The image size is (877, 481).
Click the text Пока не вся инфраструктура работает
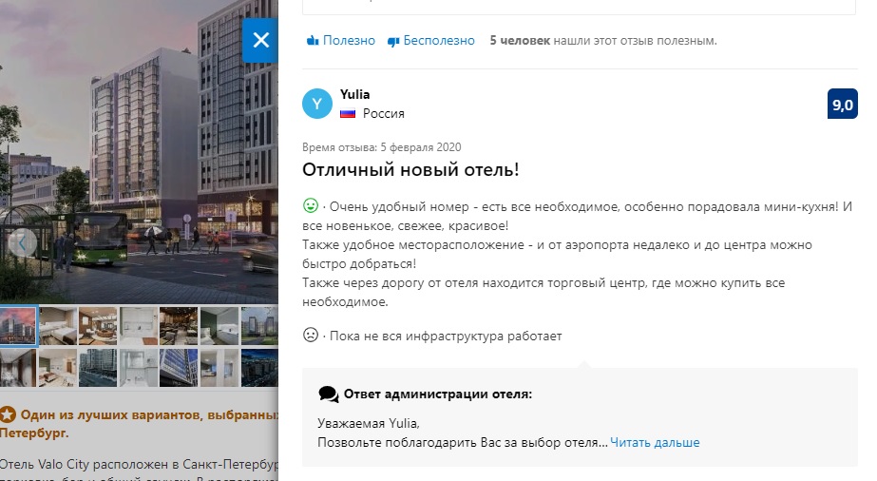click(x=446, y=337)
